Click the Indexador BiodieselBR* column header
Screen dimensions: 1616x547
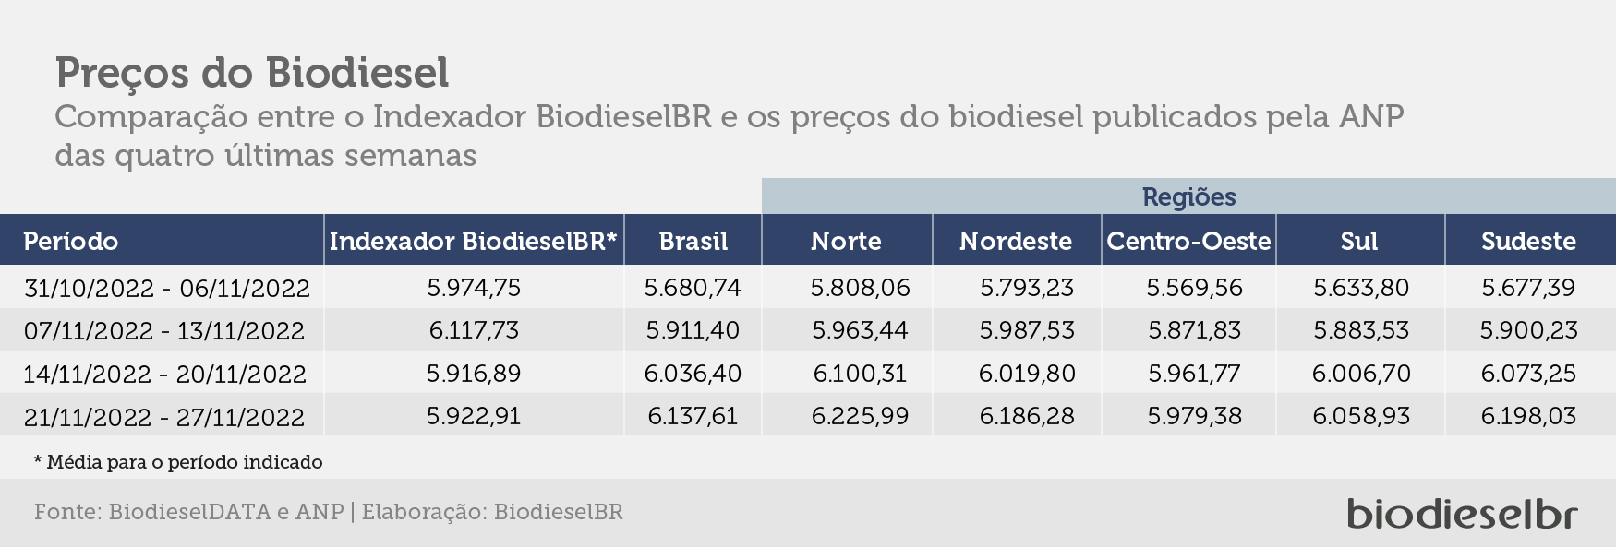pyautogui.click(x=474, y=241)
